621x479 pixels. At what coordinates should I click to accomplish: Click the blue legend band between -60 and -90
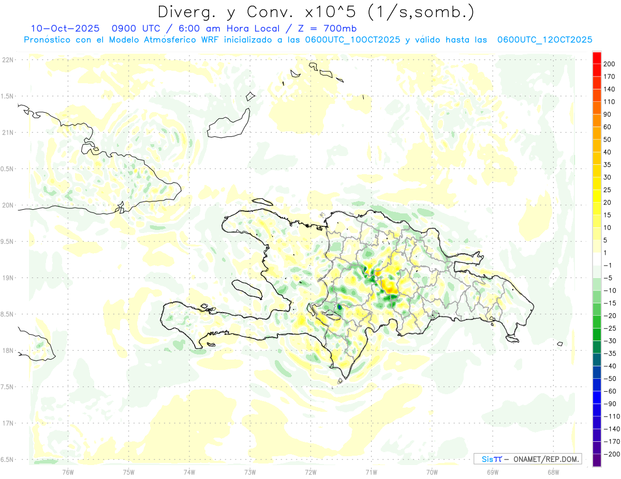point(597,398)
